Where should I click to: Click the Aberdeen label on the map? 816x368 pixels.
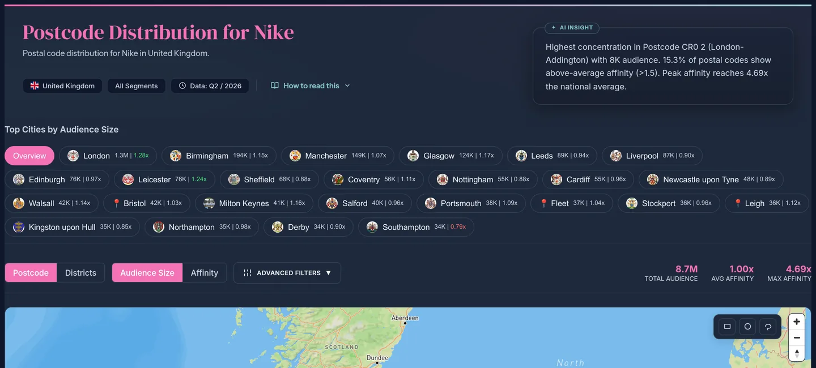coord(405,318)
